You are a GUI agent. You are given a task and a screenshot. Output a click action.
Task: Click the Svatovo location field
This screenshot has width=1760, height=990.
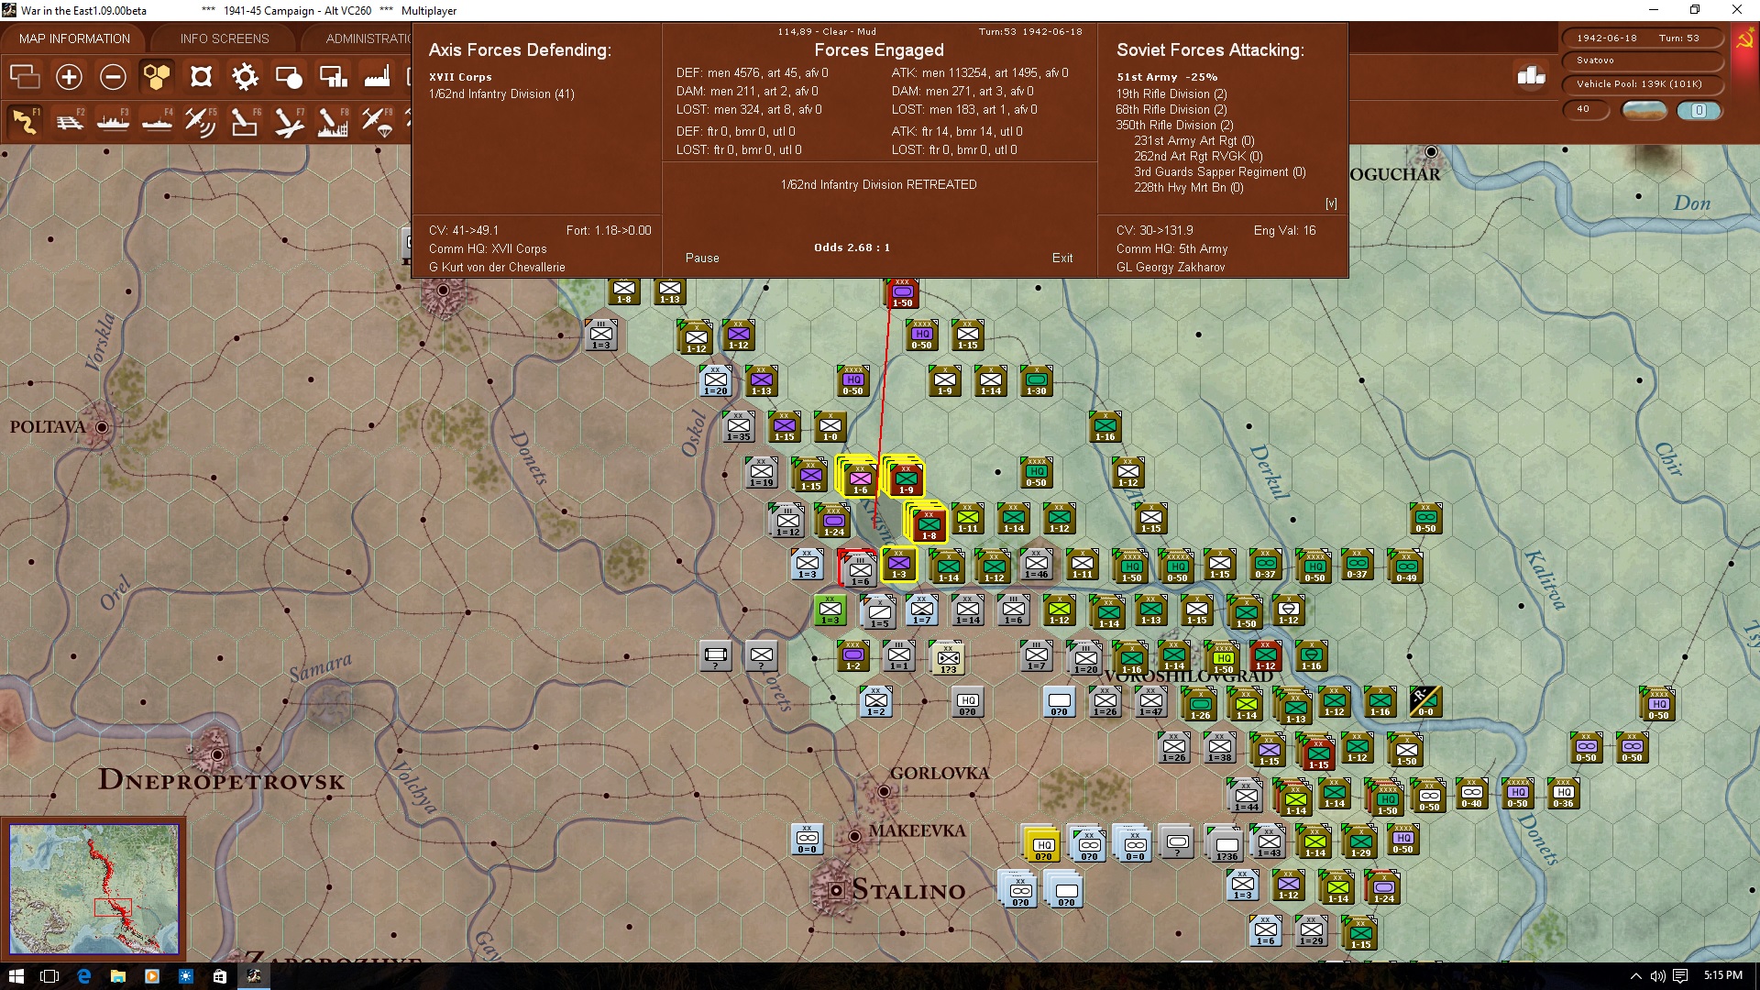click(1642, 60)
